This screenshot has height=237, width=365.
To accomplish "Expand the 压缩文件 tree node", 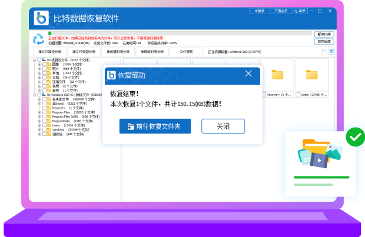I will coord(39,82).
